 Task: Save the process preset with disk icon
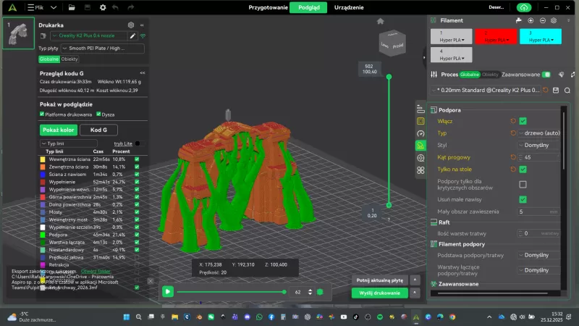[556, 91]
